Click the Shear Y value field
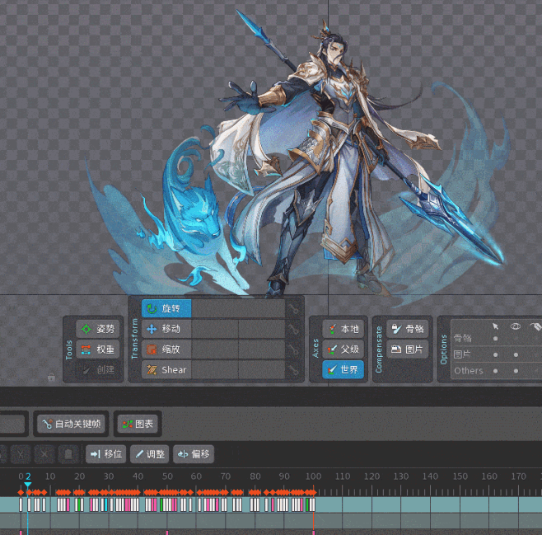 (262, 369)
